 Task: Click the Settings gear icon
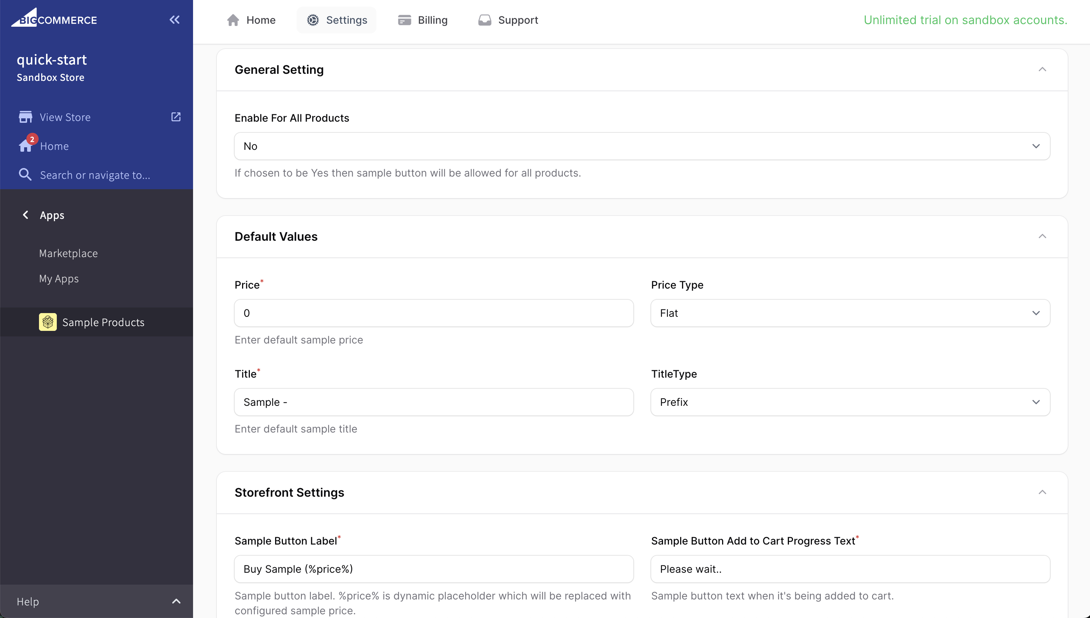point(313,20)
